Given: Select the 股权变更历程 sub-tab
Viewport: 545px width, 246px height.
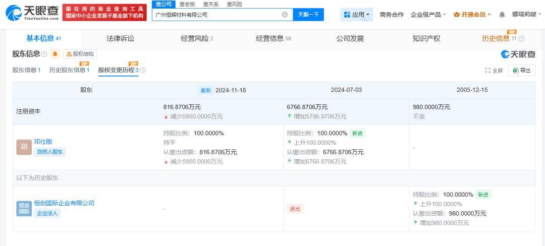Looking at the screenshot, I should click(119, 70).
